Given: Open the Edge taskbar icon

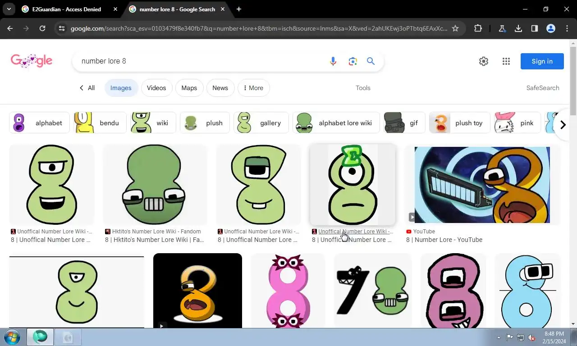Looking at the screenshot, I should click(40, 337).
